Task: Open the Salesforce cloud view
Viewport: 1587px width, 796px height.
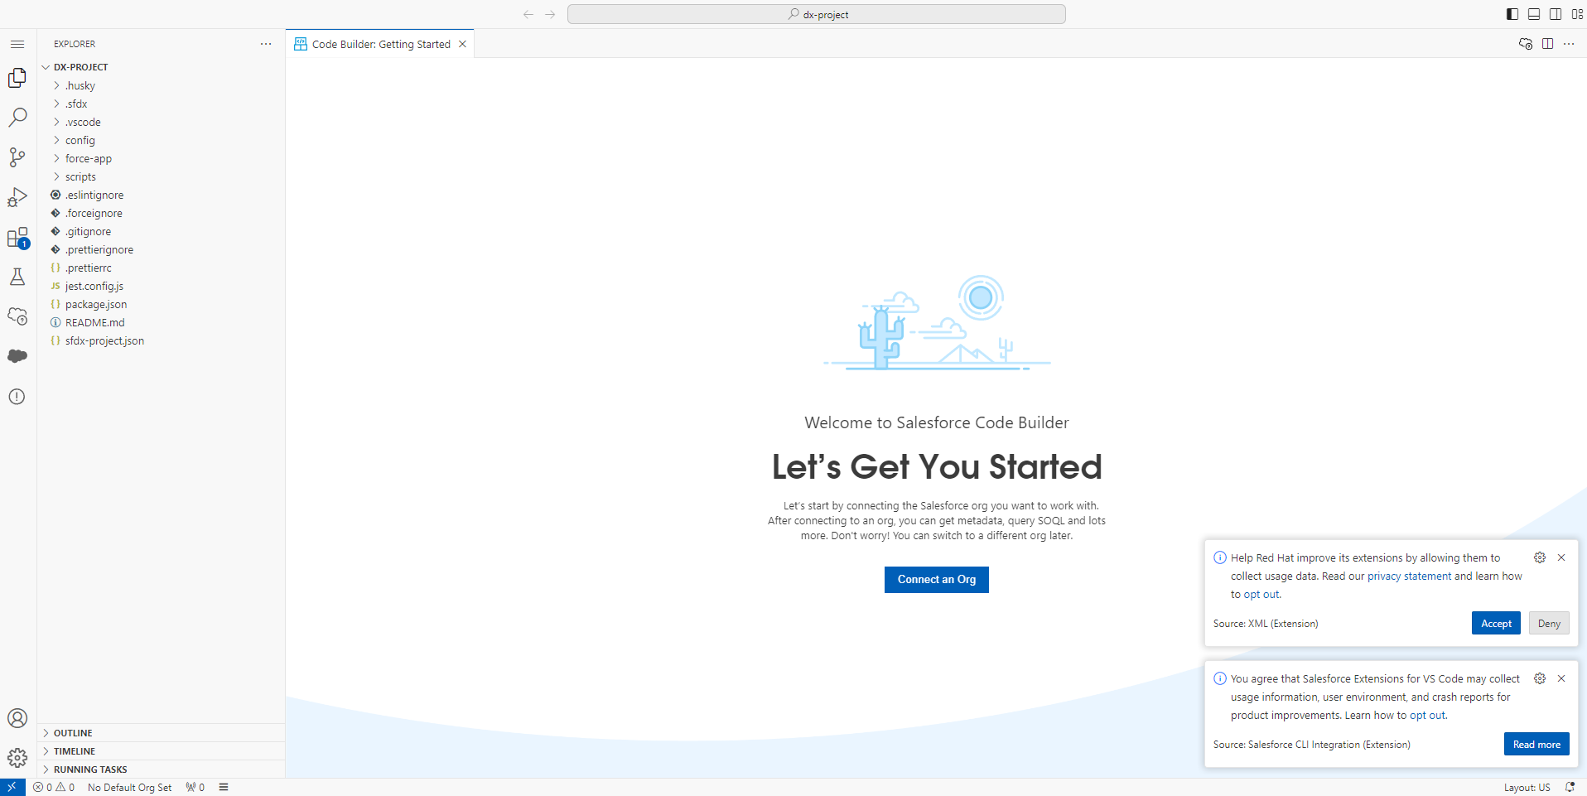Action: point(17,356)
